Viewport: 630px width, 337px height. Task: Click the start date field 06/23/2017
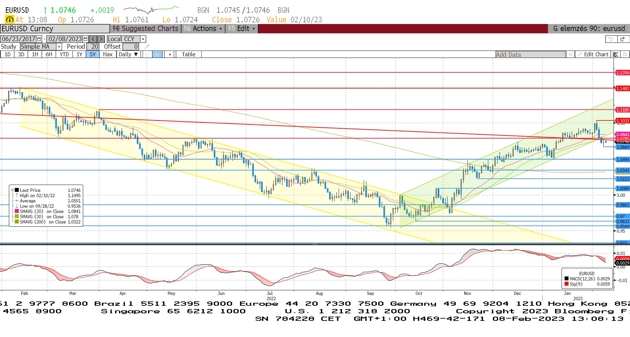[19, 39]
